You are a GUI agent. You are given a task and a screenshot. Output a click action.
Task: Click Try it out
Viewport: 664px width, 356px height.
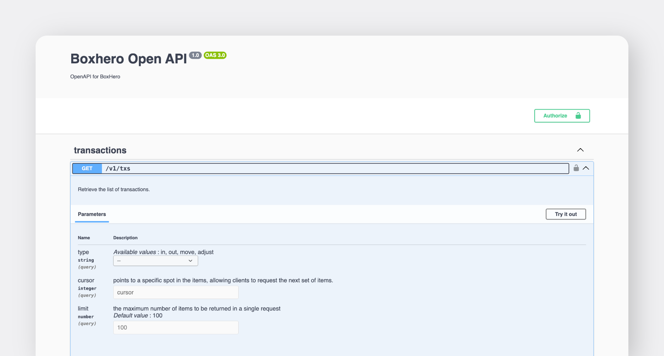[x=566, y=214]
